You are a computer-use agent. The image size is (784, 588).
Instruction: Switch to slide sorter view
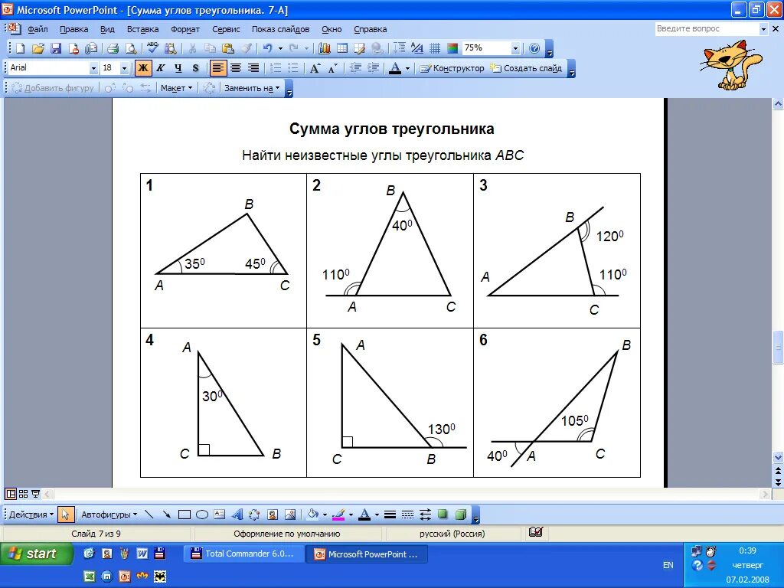tap(23, 494)
